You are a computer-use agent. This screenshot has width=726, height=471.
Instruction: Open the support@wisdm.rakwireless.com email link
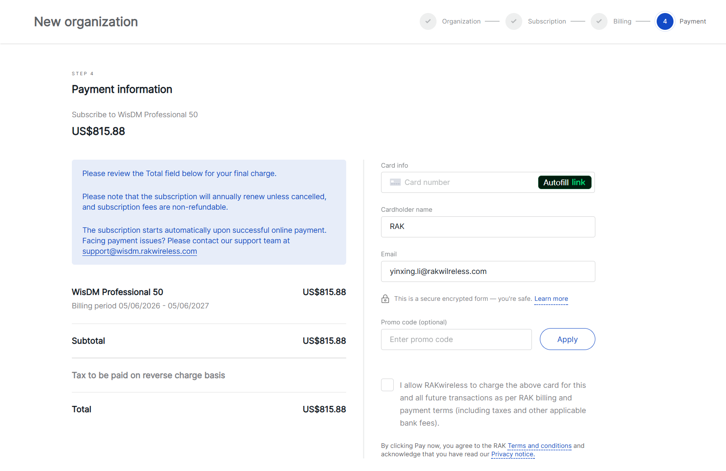(139, 251)
